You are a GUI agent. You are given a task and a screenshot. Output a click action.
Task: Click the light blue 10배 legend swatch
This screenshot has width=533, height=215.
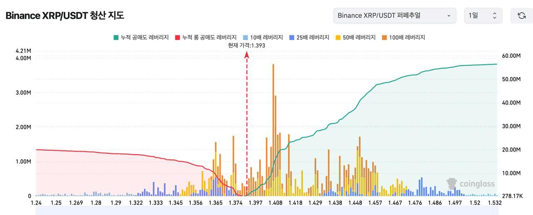[x=246, y=37]
